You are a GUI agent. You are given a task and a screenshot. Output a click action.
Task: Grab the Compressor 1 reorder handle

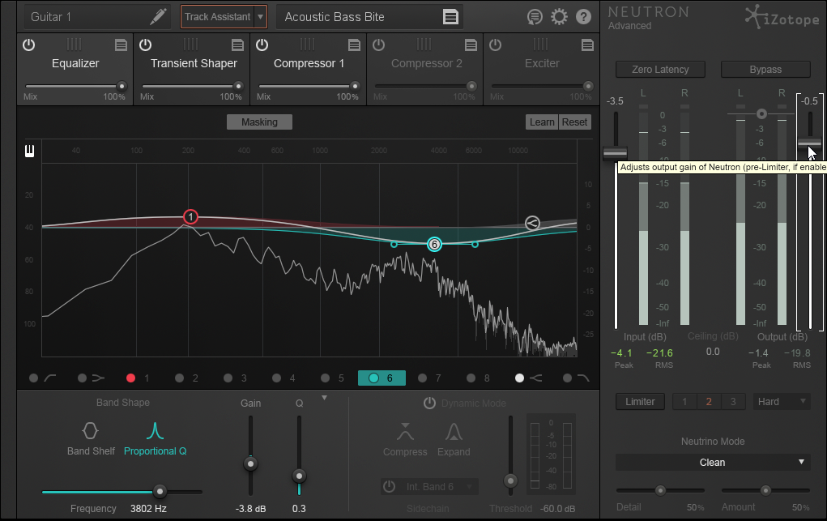(x=308, y=45)
